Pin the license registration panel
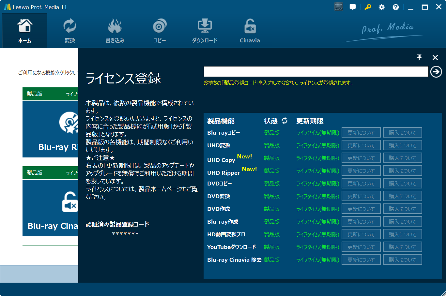Screen dimensions: 446x296 pyautogui.click(x=419, y=57)
